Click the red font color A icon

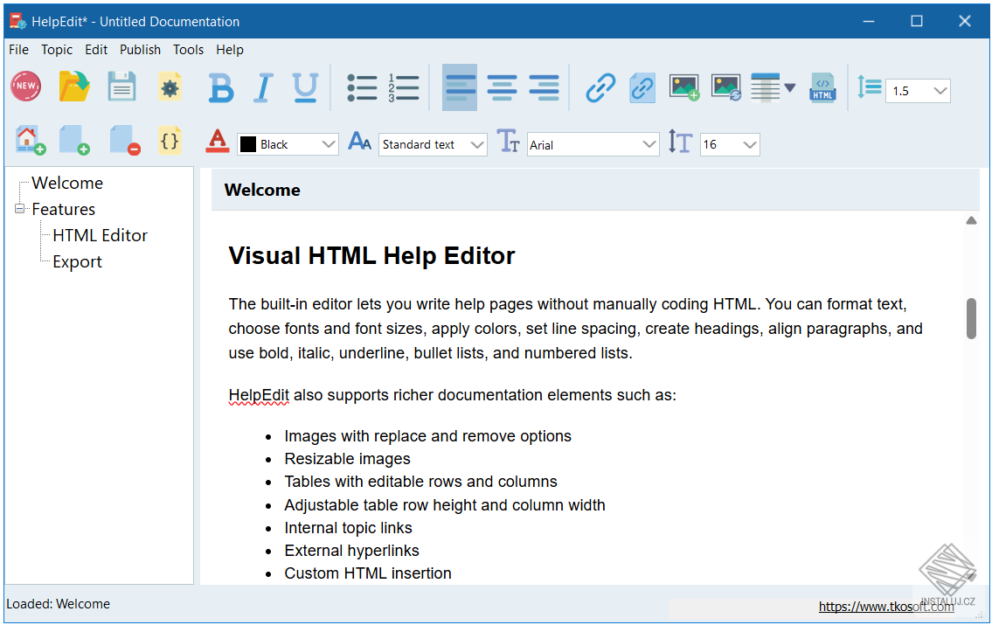click(217, 141)
